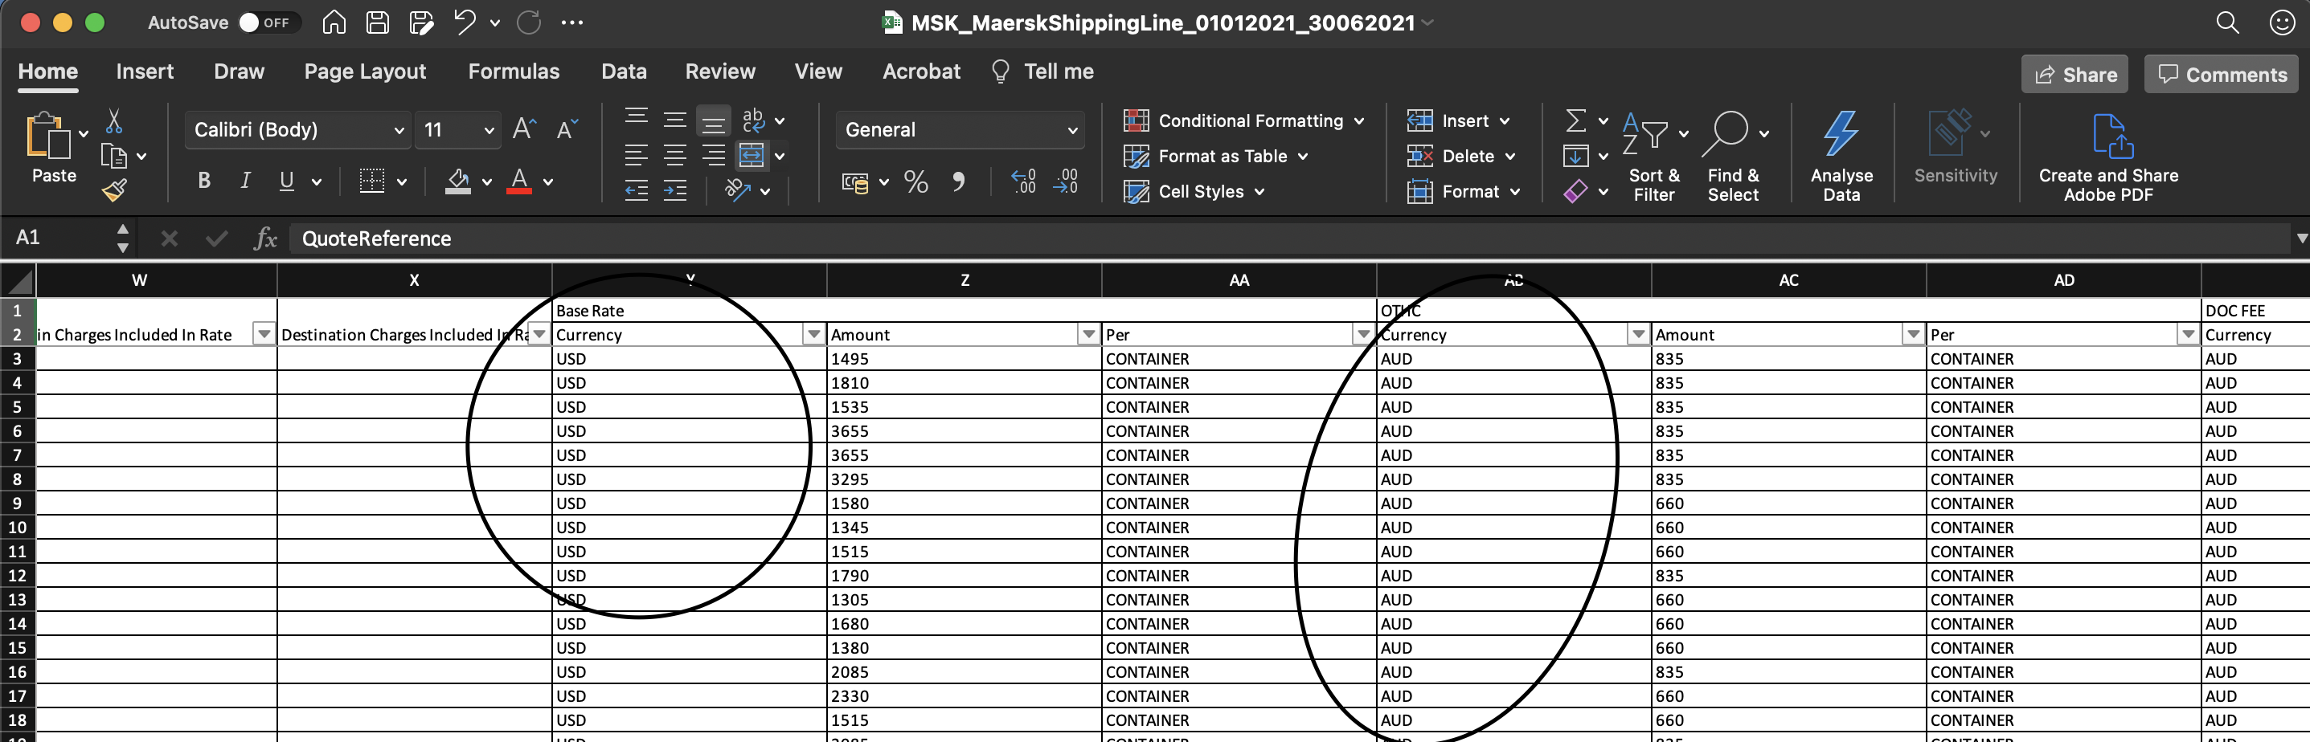The width and height of the screenshot is (2310, 742).
Task: Click the Fill down icon
Action: pyautogui.click(x=1575, y=156)
